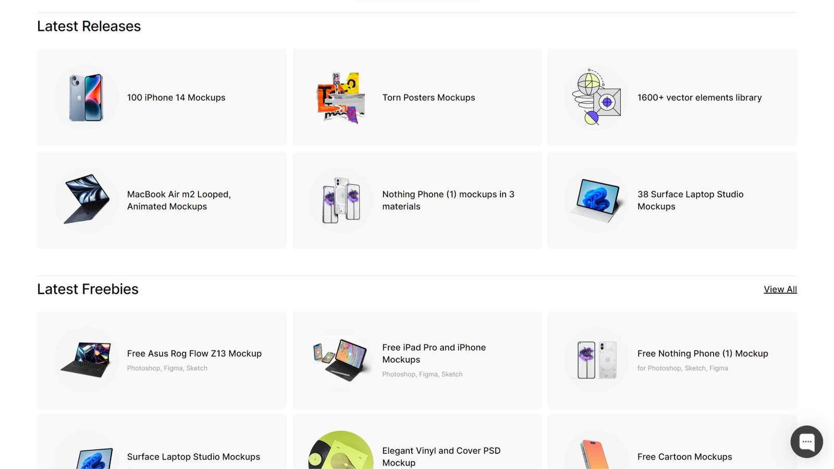Open 38 Surface Laptop Studio Mockups link
Image resolution: width=834 pixels, height=469 pixels.
pyautogui.click(x=690, y=200)
